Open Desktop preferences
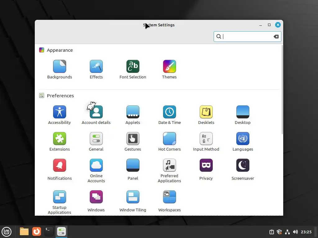Image resolution: width=318 pixels, height=238 pixels. click(x=243, y=115)
